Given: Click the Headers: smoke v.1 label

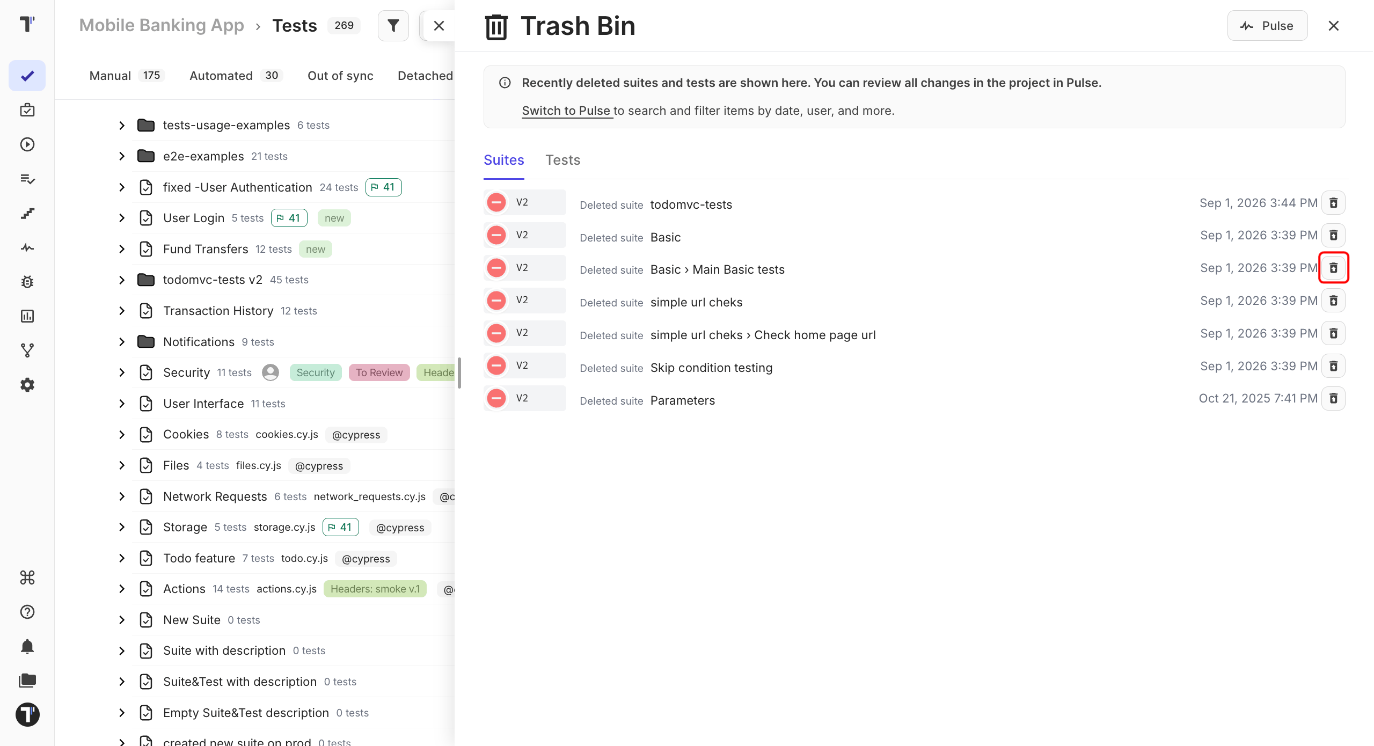Looking at the screenshot, I should click(375, 589).
